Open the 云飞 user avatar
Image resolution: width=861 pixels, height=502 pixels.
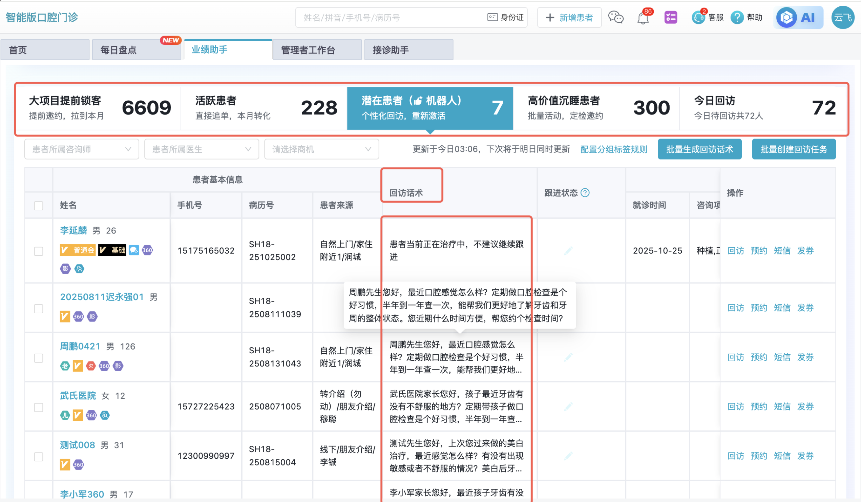coord(843,17)
